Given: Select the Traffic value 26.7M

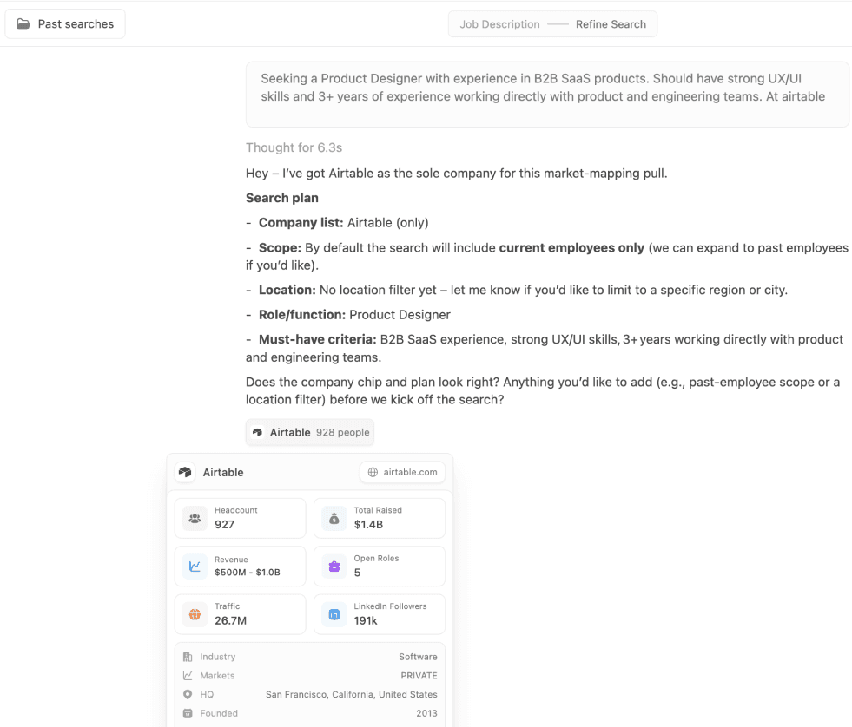Looking at the screenshot, I should tap(230, 620).
